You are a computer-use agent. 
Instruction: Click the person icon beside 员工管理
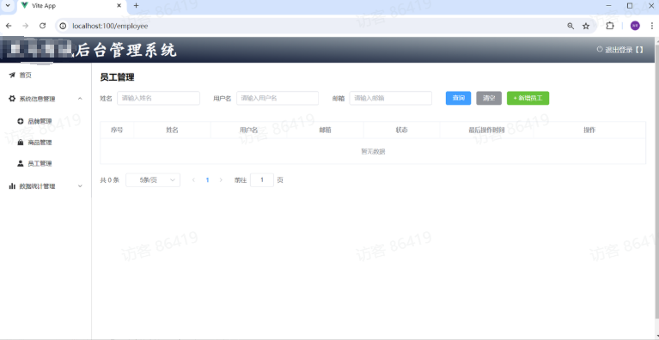click(x=20, y=164)
